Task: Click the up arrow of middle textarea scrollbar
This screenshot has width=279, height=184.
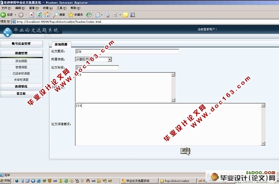Action: 173,74
